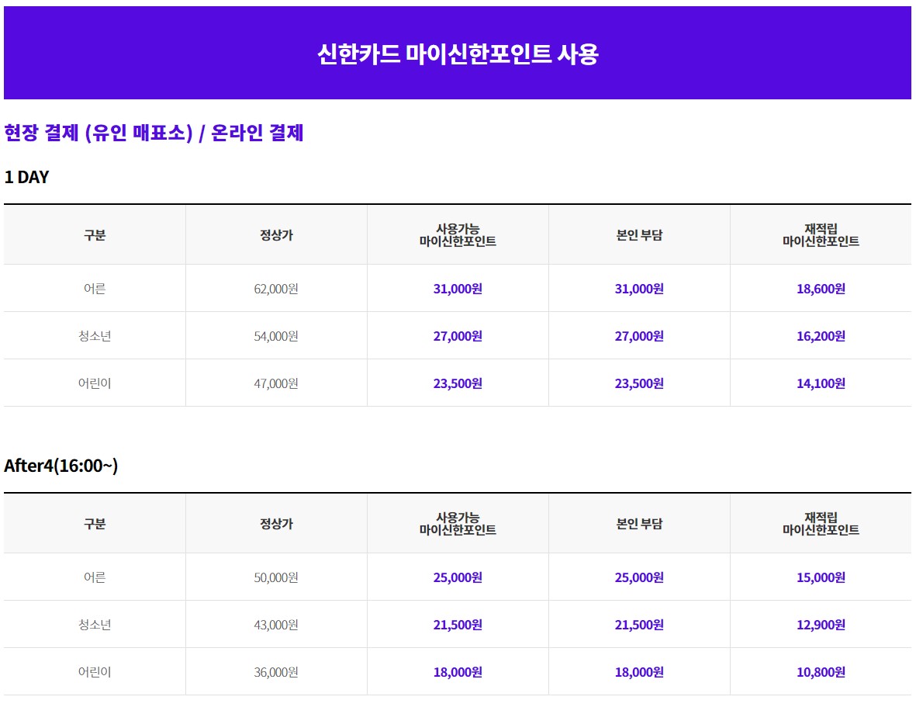Click 본인 부담 header in the 1 DAY table

click(639, 235)
